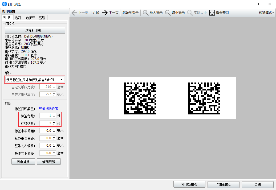Viewport: 276px width, 190px height.
Task: Increase 标签垂直间距 with up arrow
Action: (x=54, y=137)
